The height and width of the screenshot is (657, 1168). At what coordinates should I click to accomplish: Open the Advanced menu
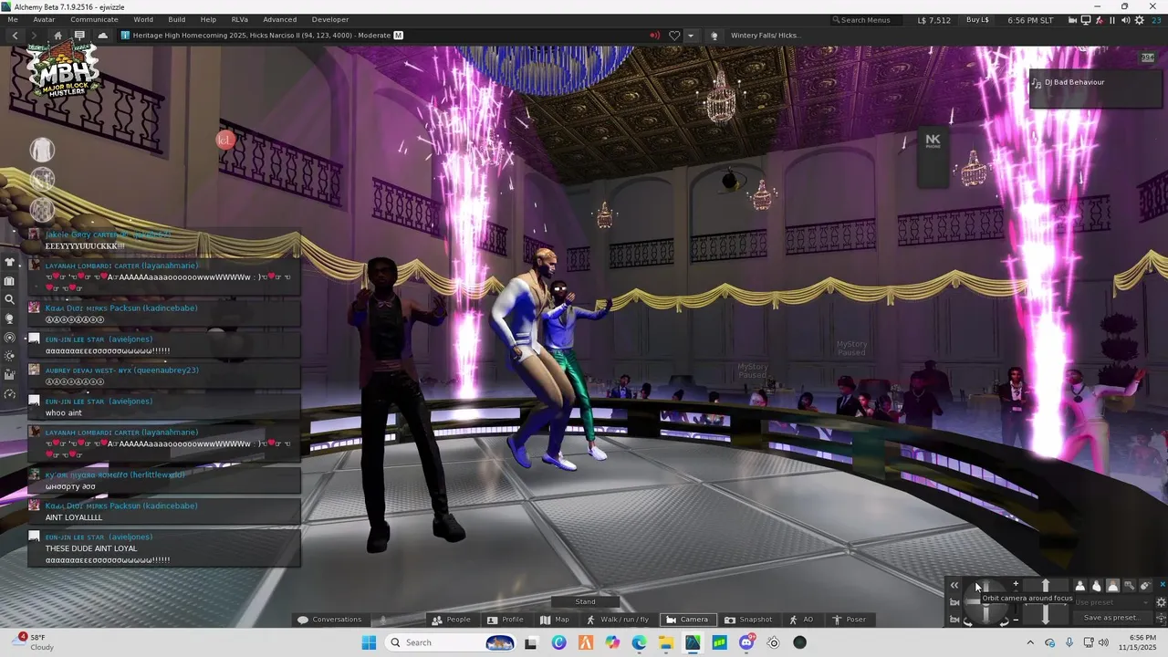point(279,20)
